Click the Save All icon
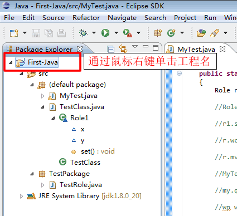Image resolution: width=237 pixels, height=216 pixels. click(x=49, y=33)
